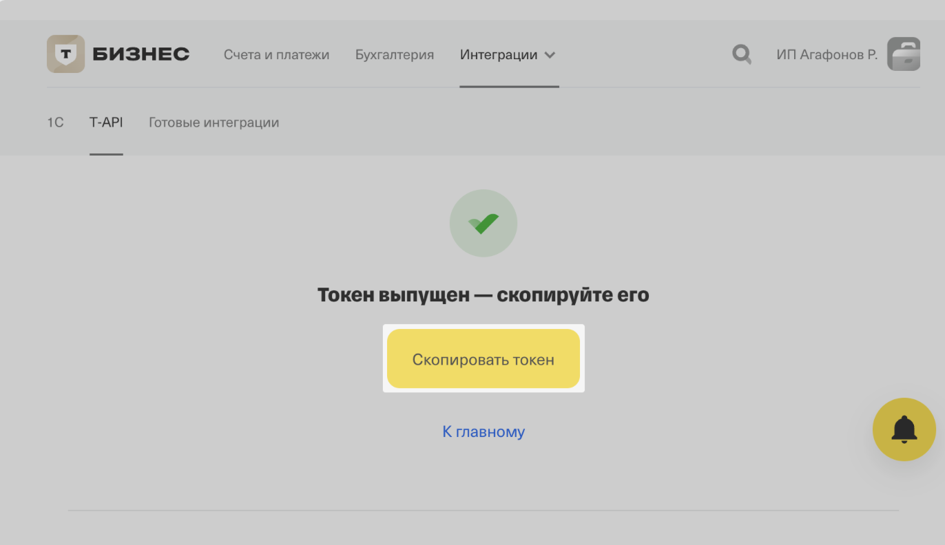Click the briefcase profile icon
945x545 pixels.
coord(904,54)
